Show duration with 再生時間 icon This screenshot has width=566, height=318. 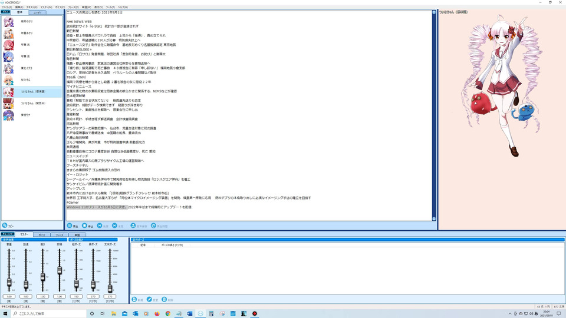153,226
